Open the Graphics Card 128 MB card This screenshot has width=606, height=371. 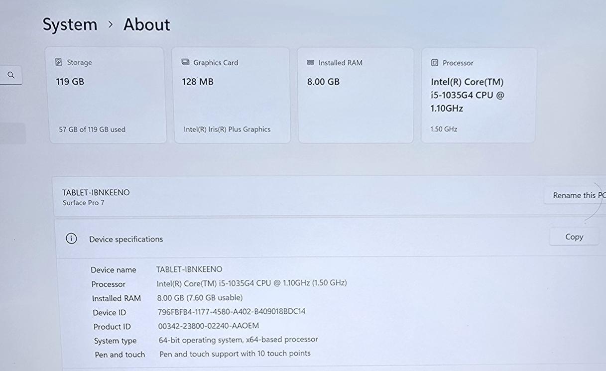coord(232,95)
